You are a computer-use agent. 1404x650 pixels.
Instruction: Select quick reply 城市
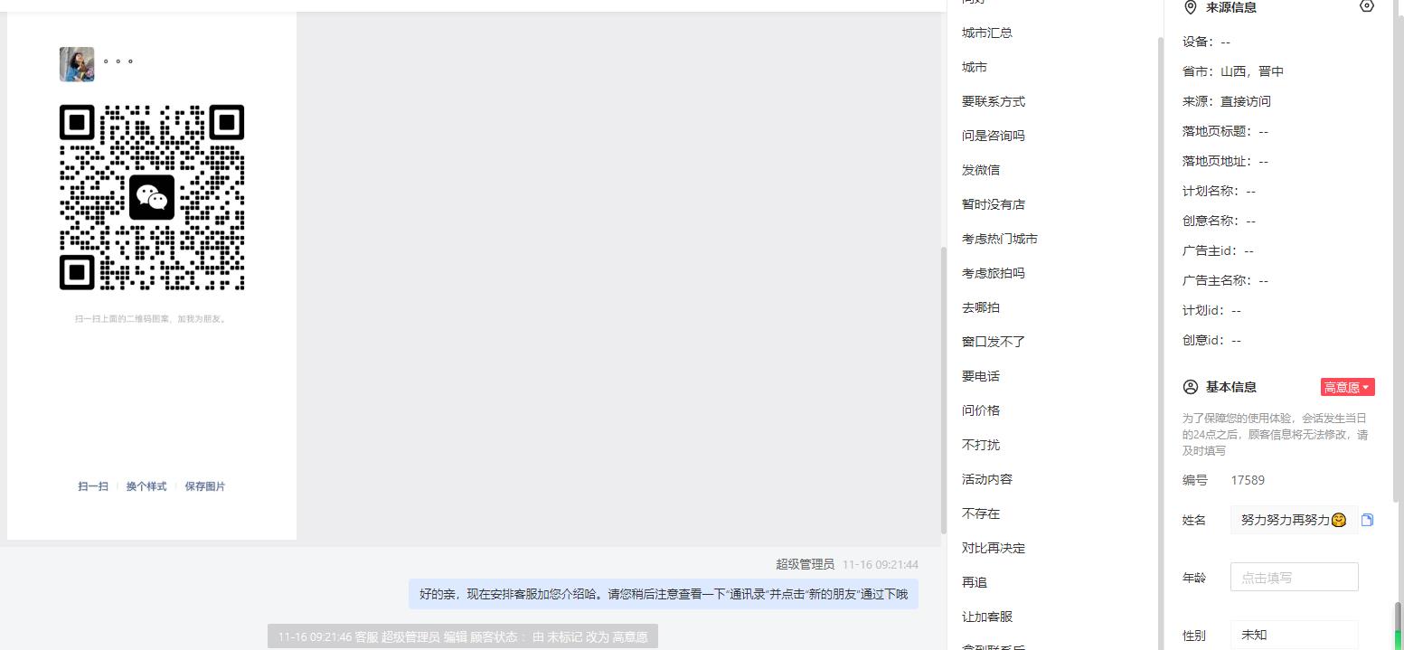(x=975, y=67)
